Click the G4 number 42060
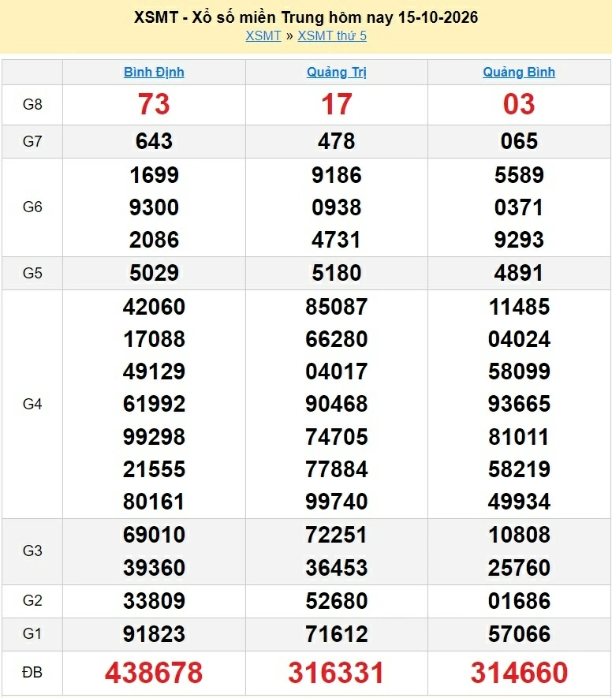612x698 pixels. coord(154,307)
